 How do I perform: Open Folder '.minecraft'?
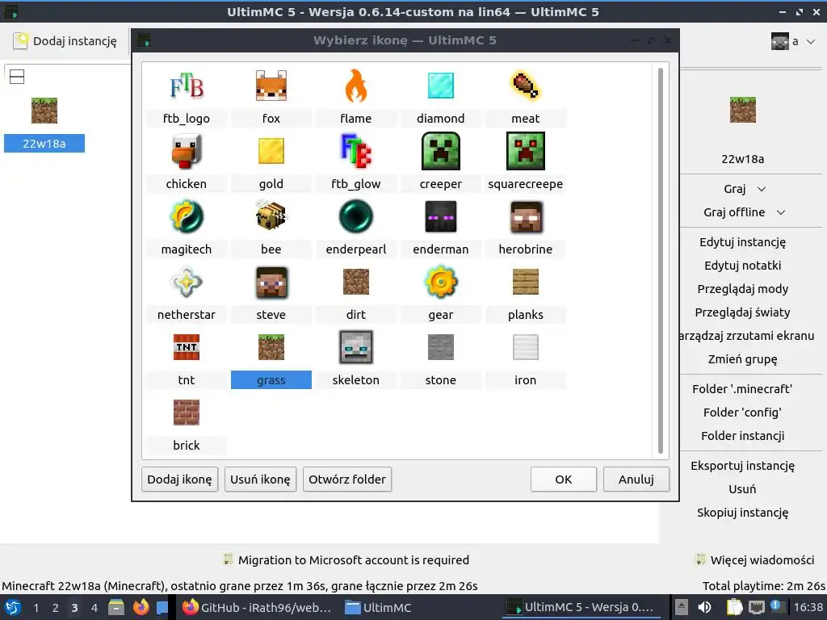point(743,388)
